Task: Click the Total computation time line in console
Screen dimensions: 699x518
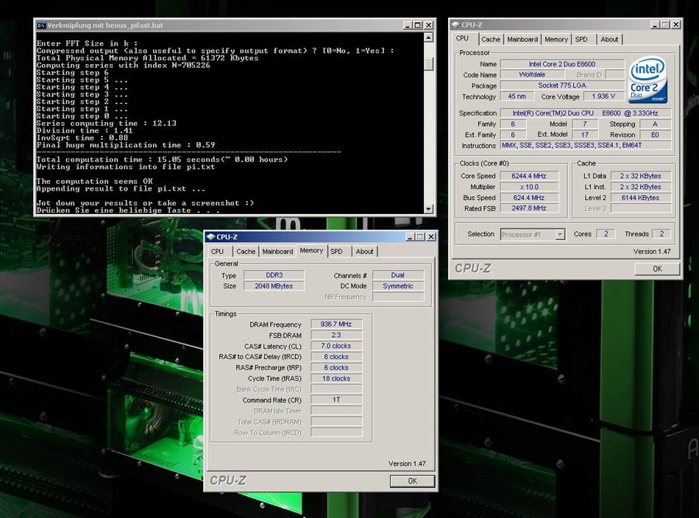Action: point(162,160)
